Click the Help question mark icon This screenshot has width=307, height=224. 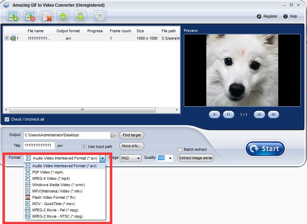coord(286,16)
